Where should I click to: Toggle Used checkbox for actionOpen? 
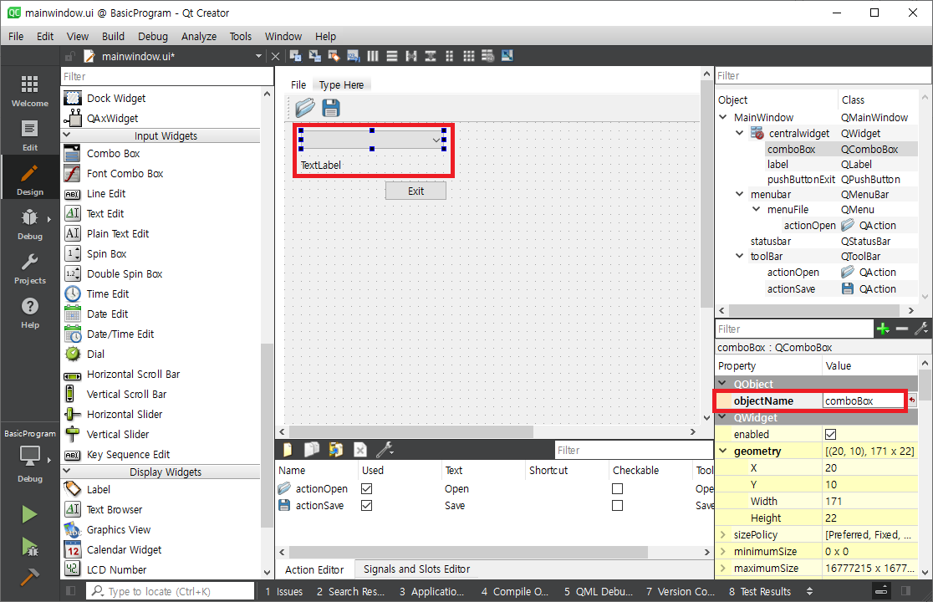coord(366,488)
